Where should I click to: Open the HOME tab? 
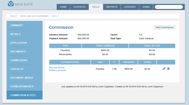pyautogui.click(x=63, y=7)
